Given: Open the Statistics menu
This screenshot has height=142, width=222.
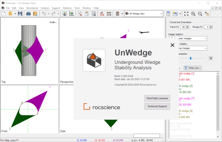Looking at the screenshot, I should coord(67,8).
